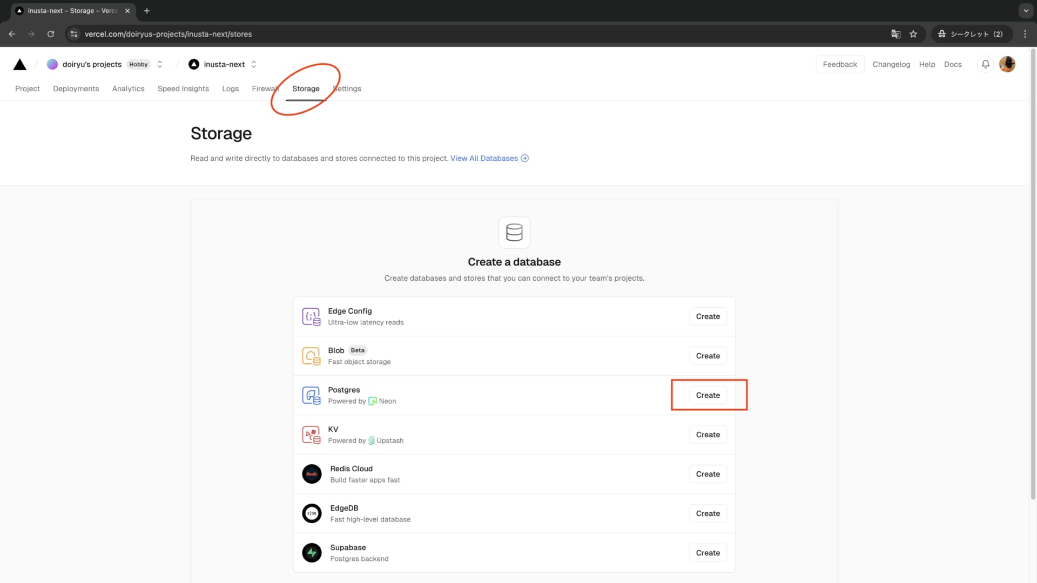Image resolution: width=1037 pixels, height=583 pixels.
Task: Click the browser back arrow
Action: tap(12, 34)
